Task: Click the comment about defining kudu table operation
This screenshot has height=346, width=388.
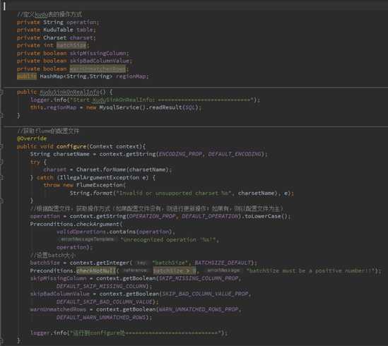Action: click(x=49, y=14)
